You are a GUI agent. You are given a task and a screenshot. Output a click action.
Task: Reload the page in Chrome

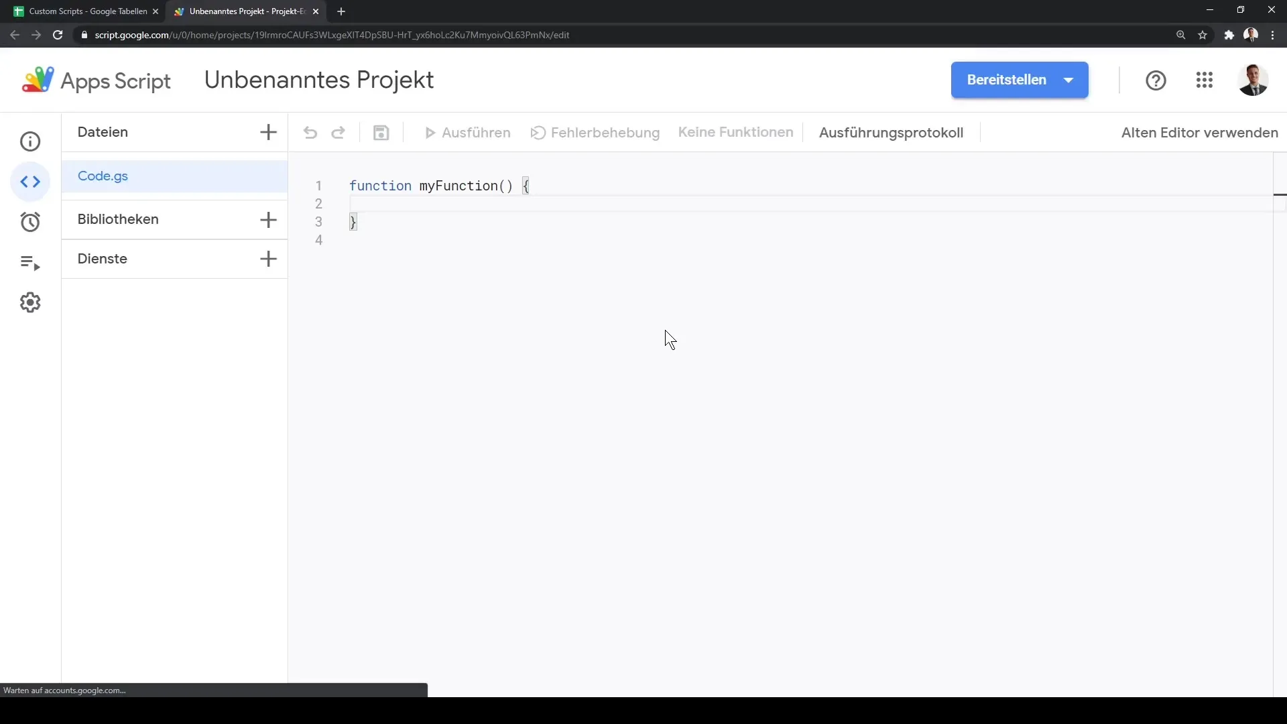[x=58, y=35]
